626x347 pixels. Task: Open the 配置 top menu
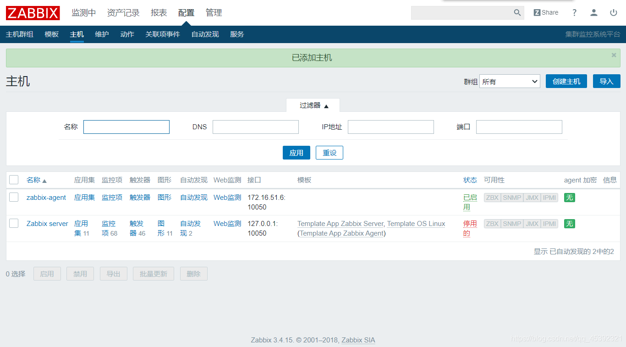pyautogui.click(x=187, y=13)
